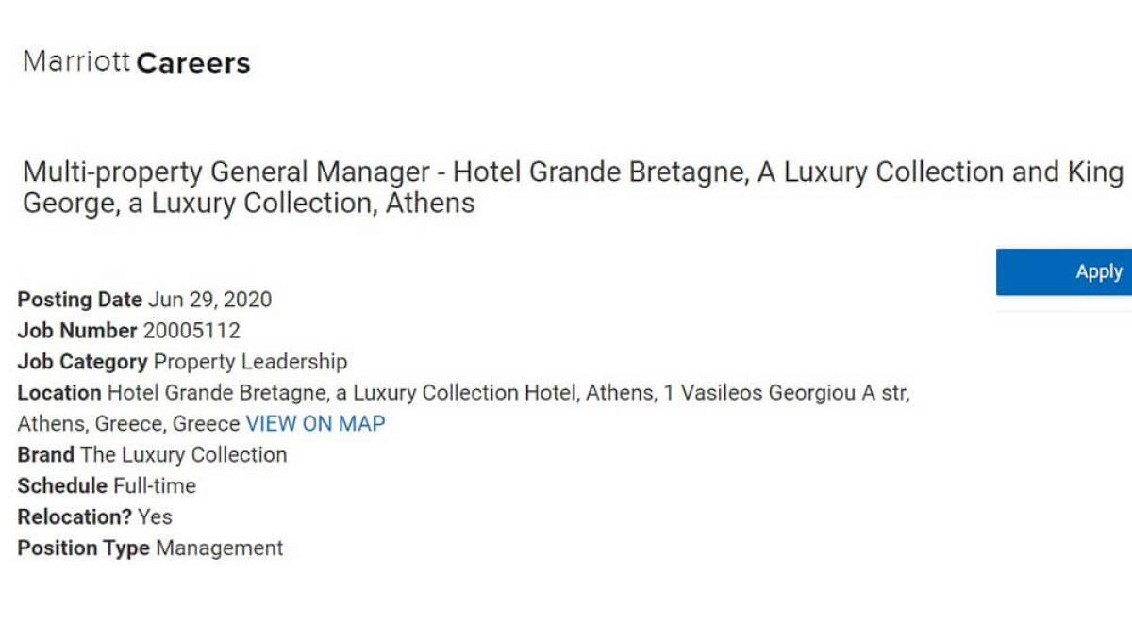
Task: Click the Location label
Action: 59,393
